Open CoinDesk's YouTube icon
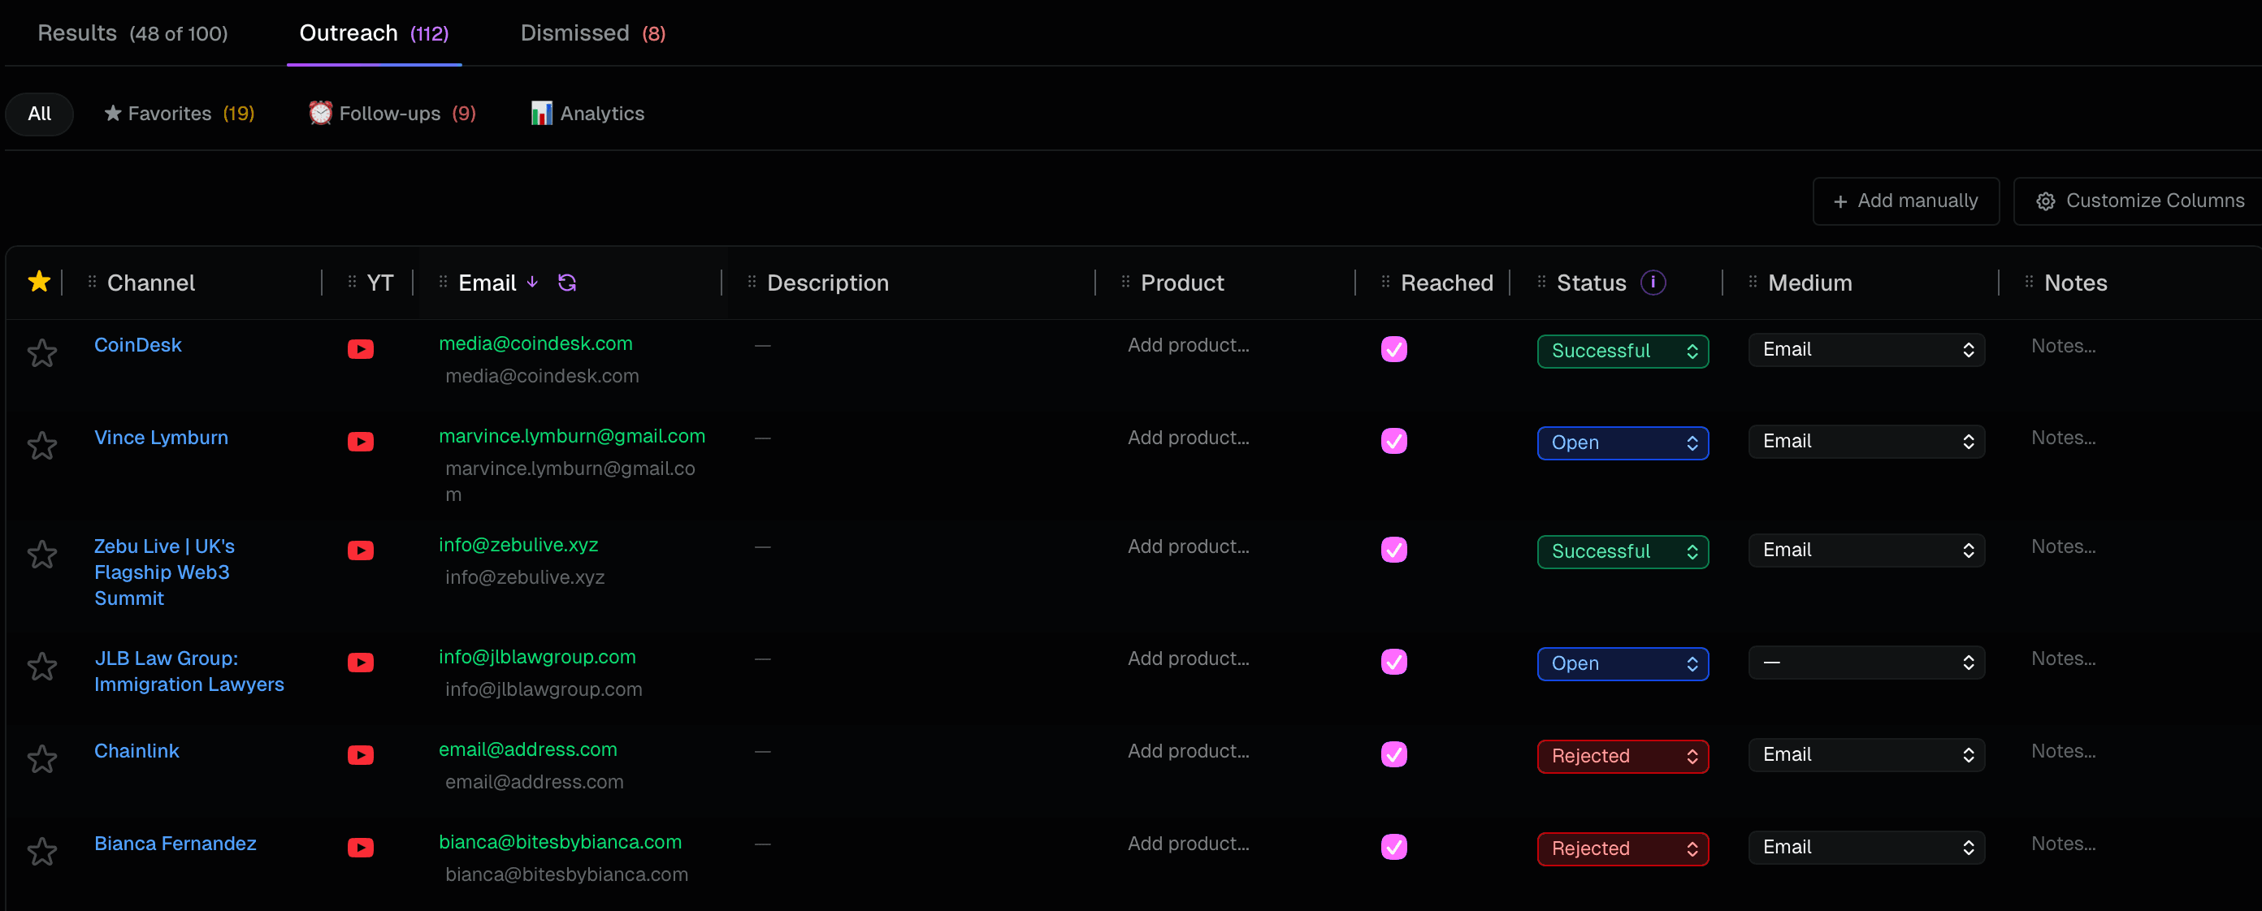 pyautogui.click(x=360, y=349)
